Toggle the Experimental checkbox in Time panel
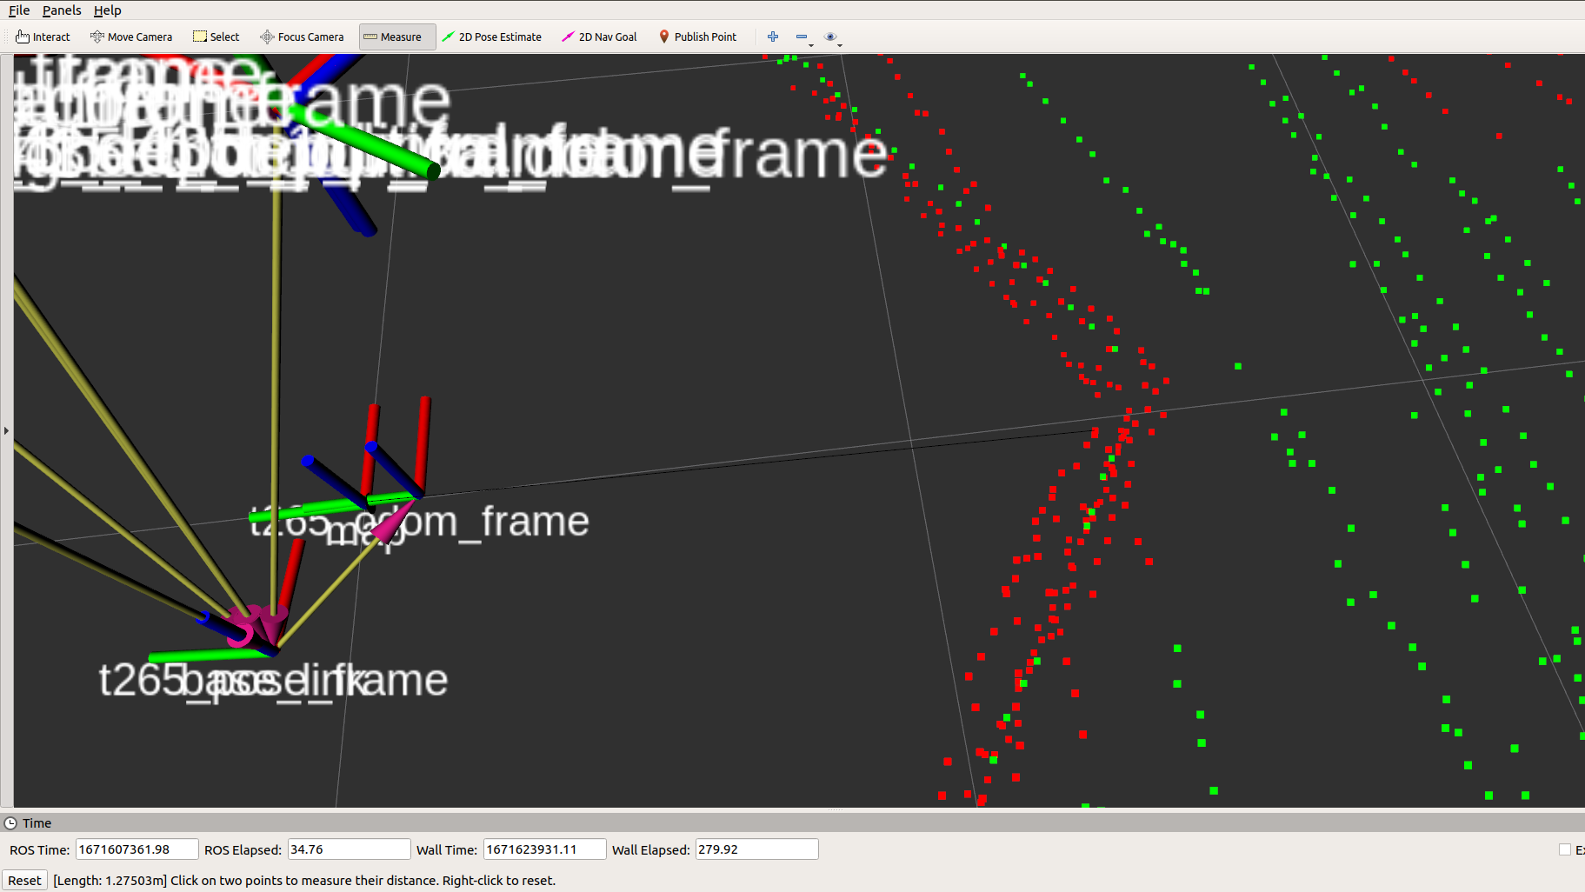 (x=1565, y=849)
